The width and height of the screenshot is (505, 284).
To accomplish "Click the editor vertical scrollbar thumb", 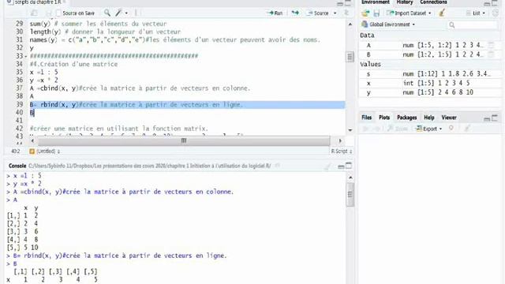I will tap(350, 57).
